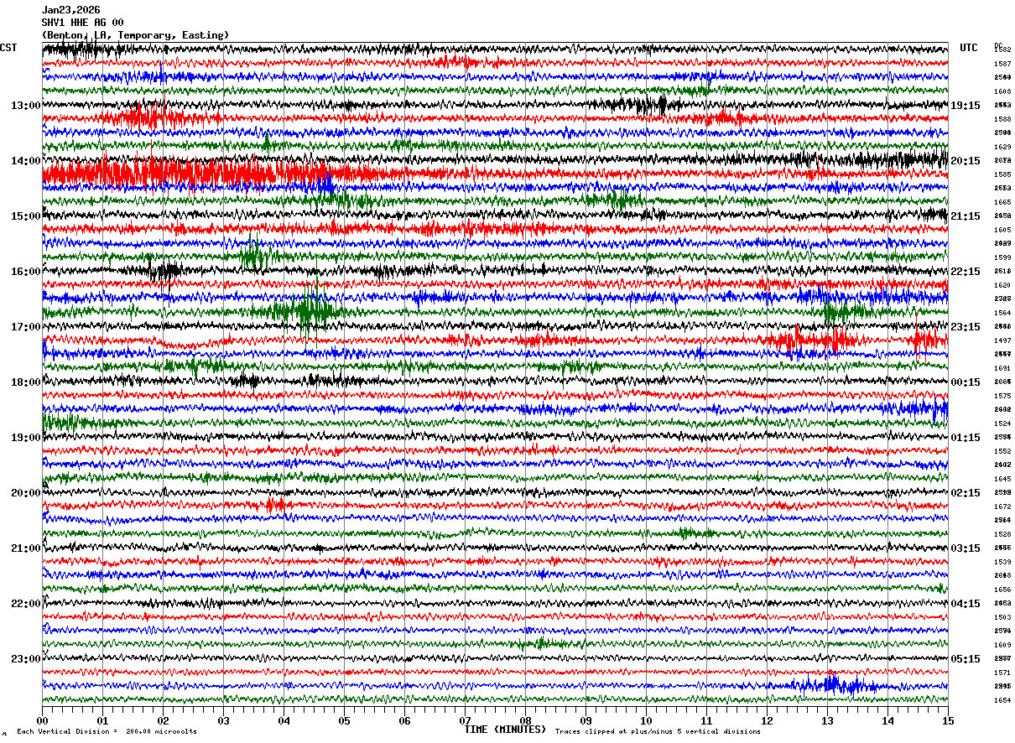Click the minute tick label 10 on x-axis

(646, 721)
